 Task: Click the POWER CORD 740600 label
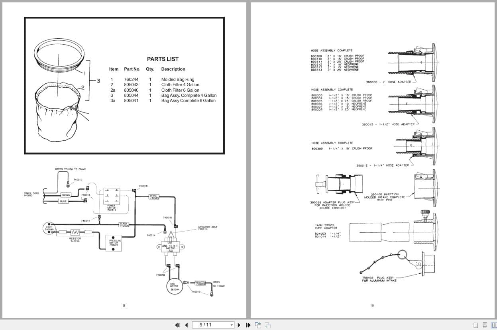[x=31, y=194]
